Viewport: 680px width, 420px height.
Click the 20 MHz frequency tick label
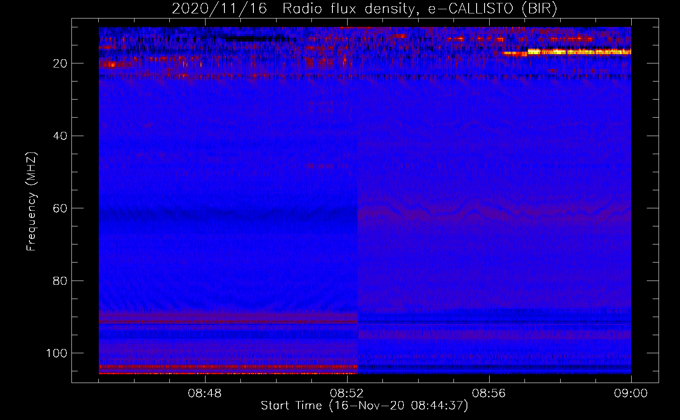coord(60,63)
